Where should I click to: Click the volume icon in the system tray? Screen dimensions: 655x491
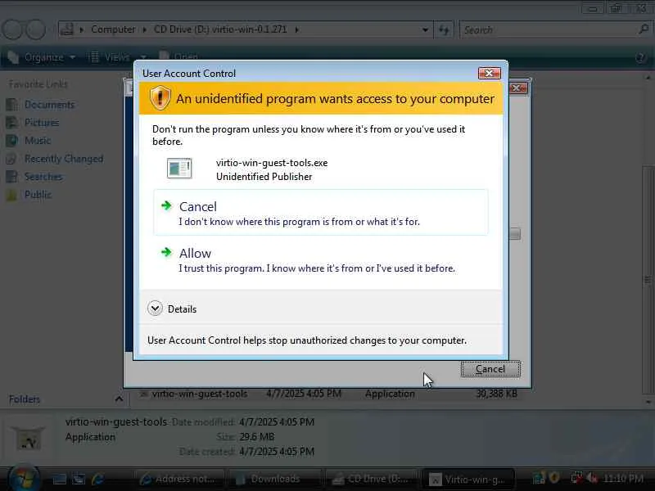tap(591, 478)
